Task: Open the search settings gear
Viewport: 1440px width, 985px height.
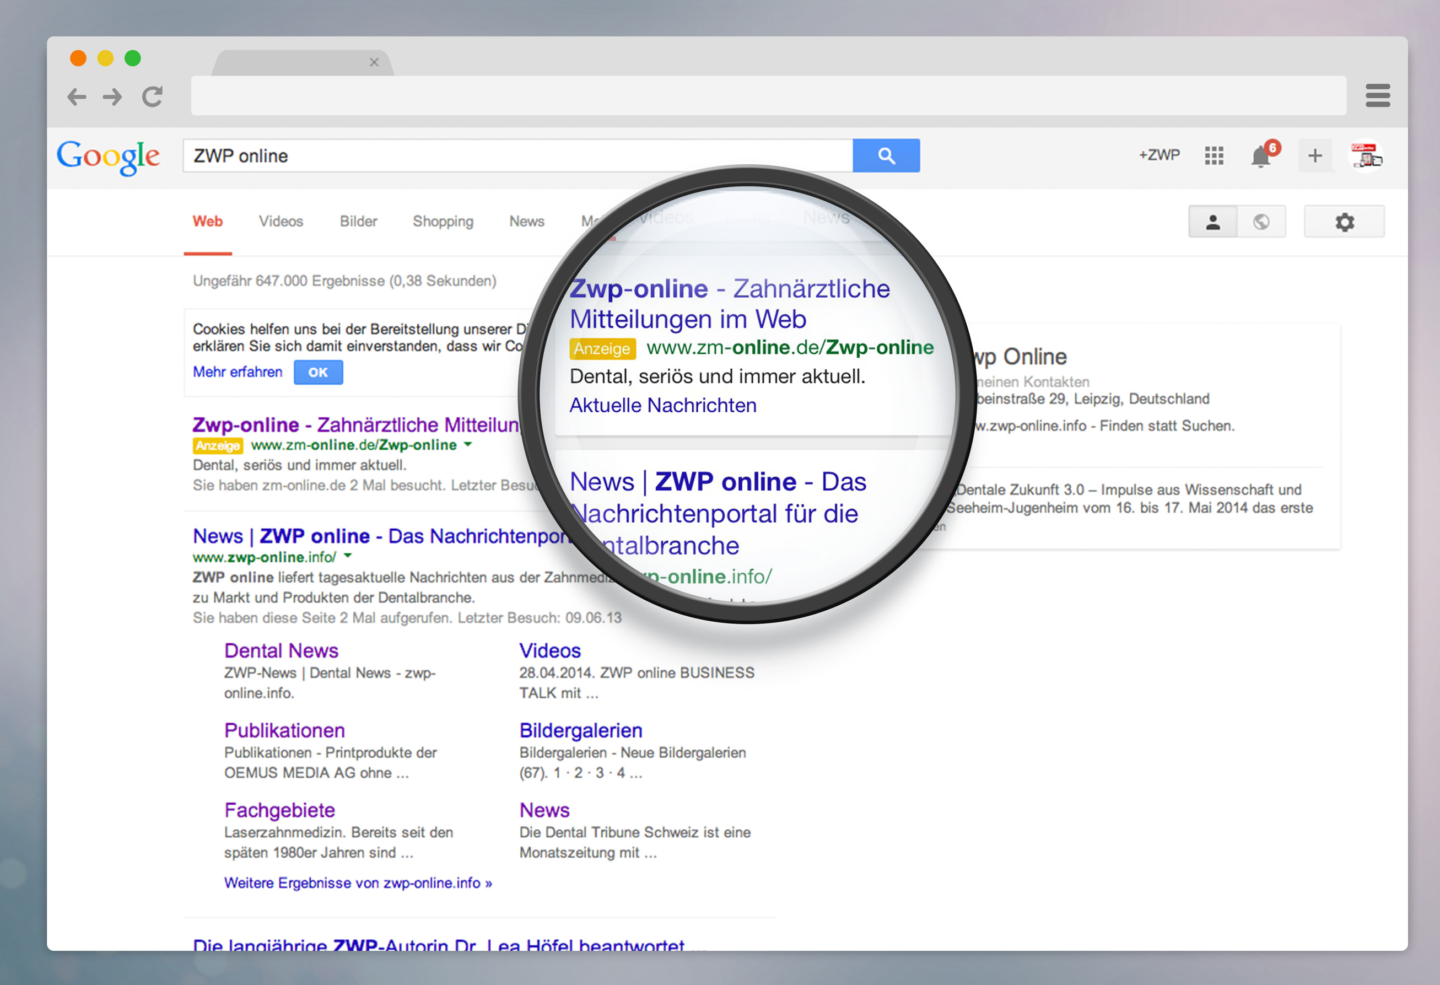Action: pyautogui.click(x=1344, y=222)
